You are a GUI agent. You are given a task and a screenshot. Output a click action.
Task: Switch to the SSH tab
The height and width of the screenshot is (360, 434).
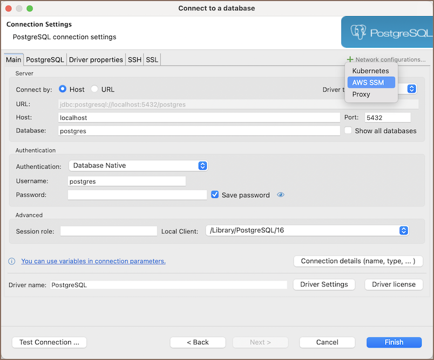(x=134, y=59)
